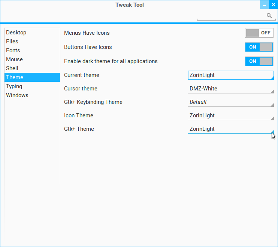Go to the Files category

click(x=12, y=41)
